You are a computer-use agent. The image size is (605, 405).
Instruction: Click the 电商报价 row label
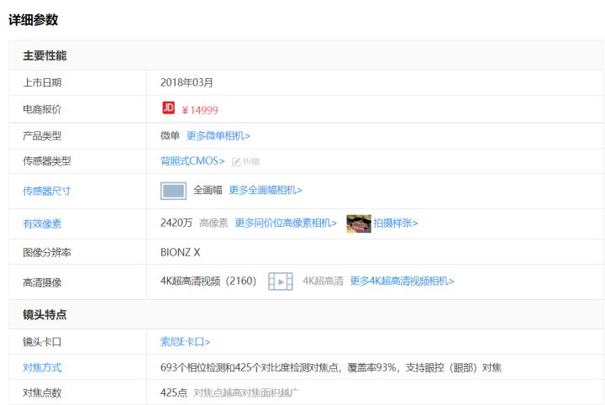click(42, 109)
